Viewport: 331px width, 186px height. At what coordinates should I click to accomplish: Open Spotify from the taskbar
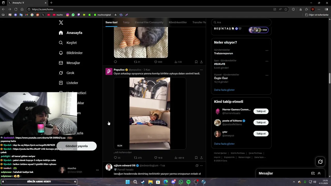(189, 182)
